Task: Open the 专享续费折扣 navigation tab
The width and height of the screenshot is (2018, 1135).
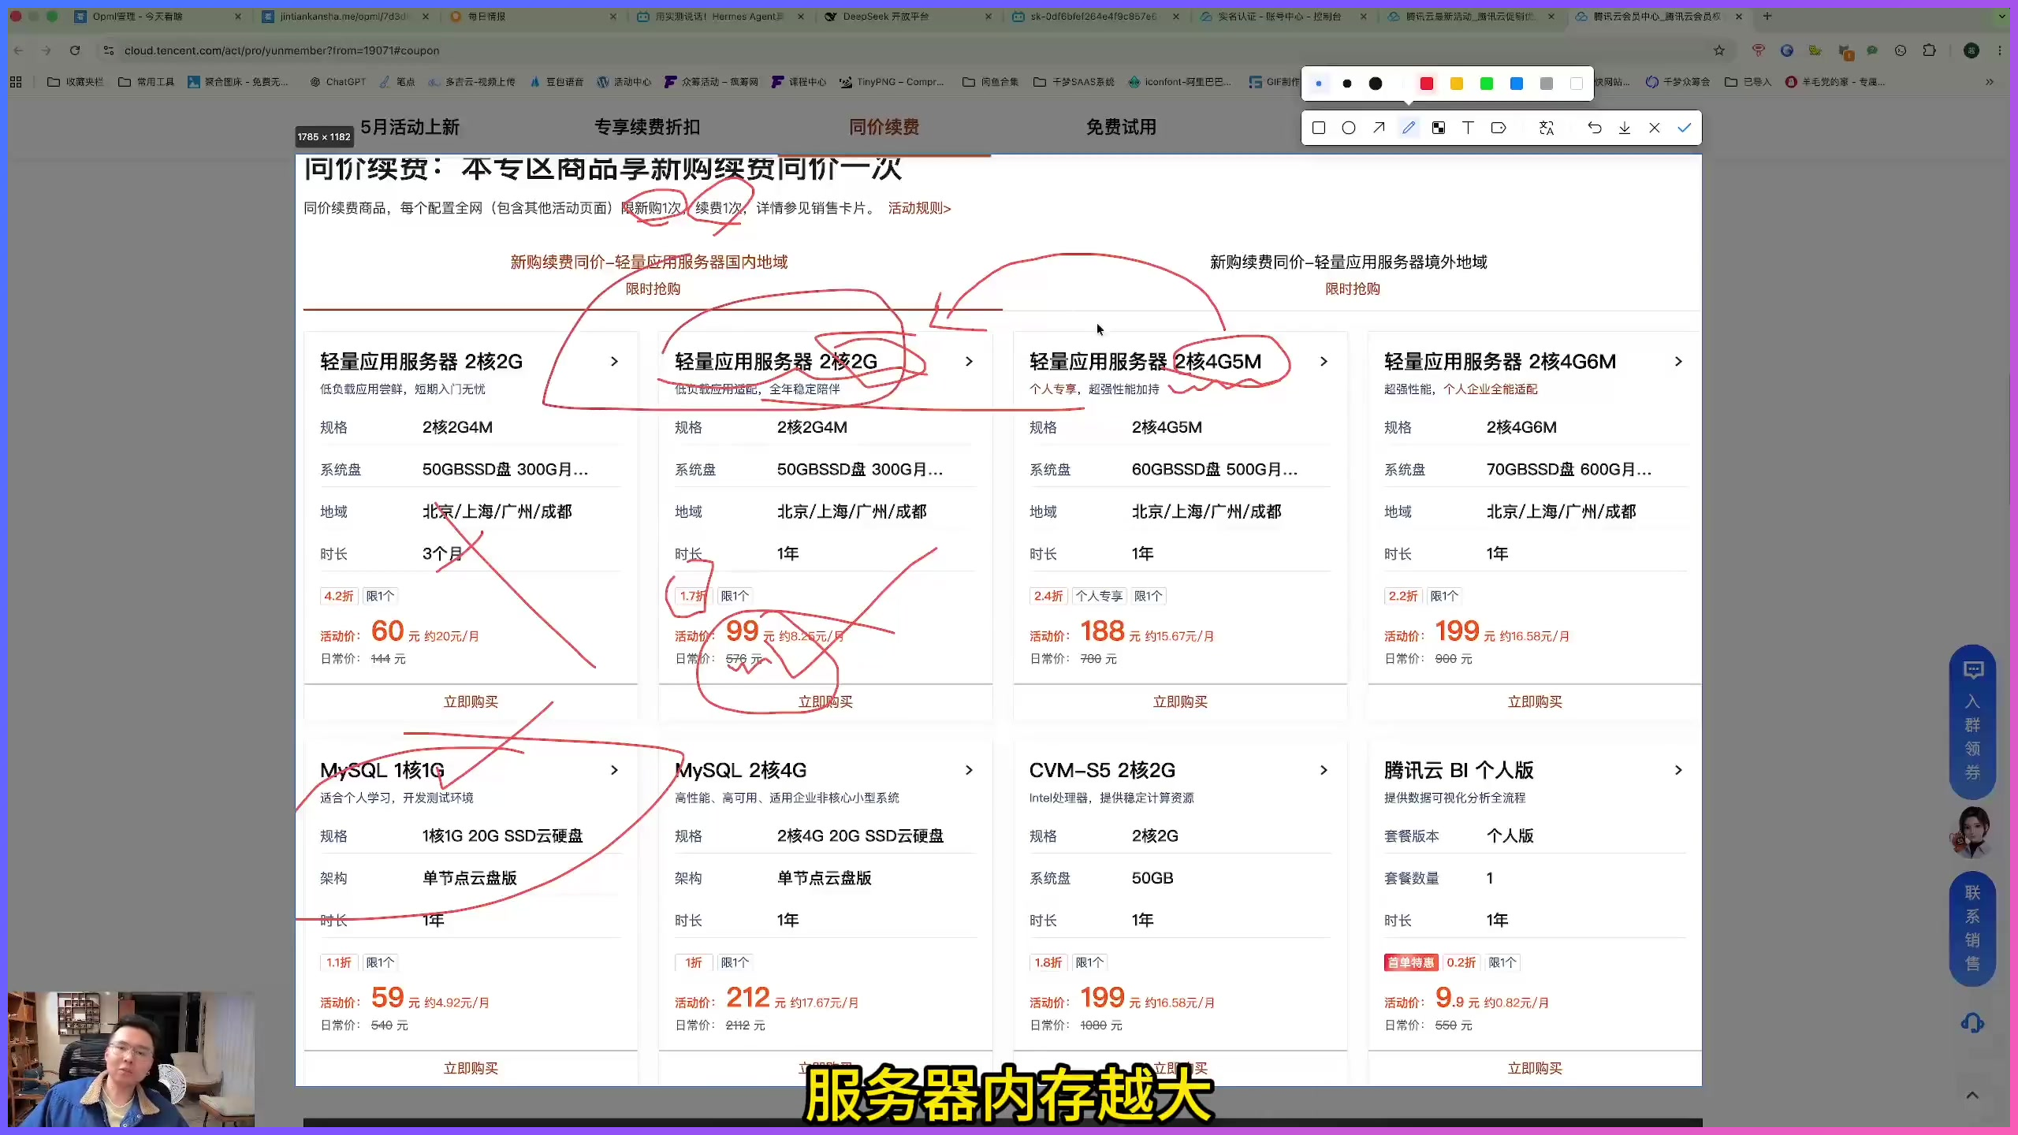Action: coord(647,127)
